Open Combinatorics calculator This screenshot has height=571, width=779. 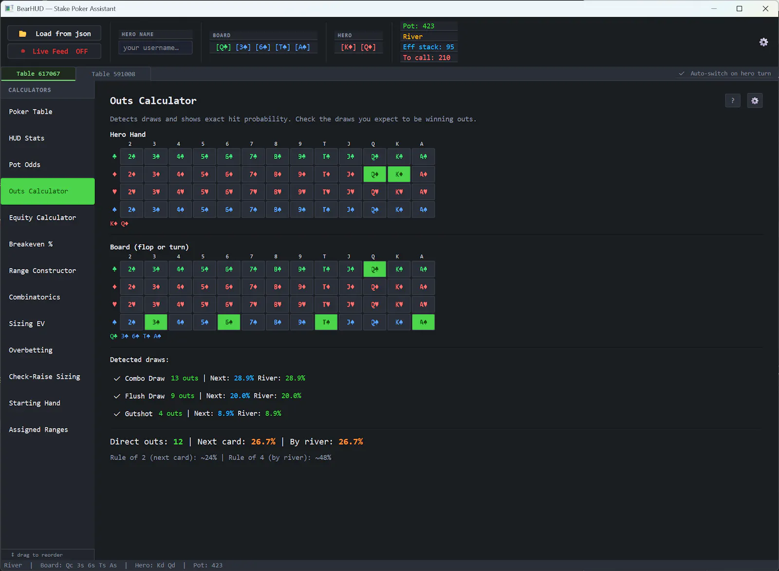pyautogui.click(x=48, y=297)
